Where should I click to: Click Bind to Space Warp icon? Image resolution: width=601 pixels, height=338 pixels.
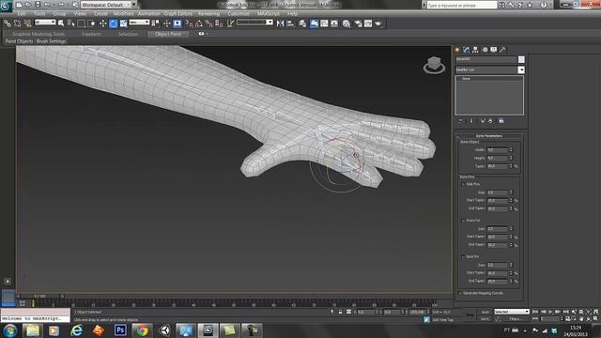point(27,23)
